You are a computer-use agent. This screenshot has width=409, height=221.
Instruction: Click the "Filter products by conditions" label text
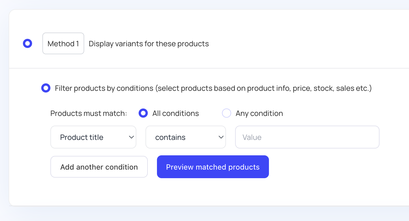(213, 88)
